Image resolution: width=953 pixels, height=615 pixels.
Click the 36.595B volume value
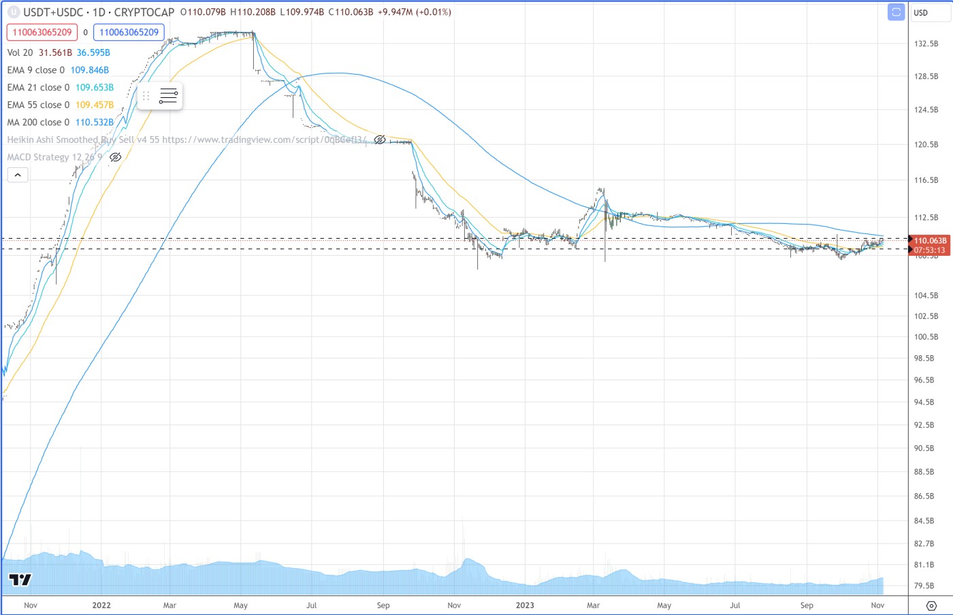(x=93, y=52)
